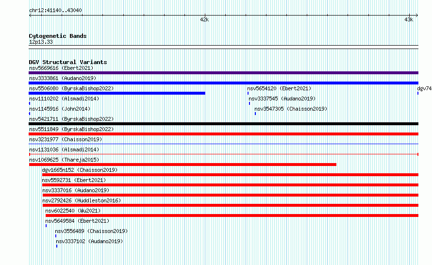The width and height of the screenshot is (432, 265).
Task: Open nsv3337102 (Audano2019) label
Action: [89, 241]
